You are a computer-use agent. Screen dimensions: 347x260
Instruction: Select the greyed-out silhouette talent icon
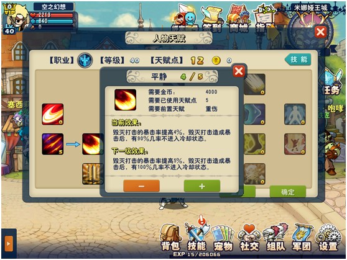[x=295, y=114]
